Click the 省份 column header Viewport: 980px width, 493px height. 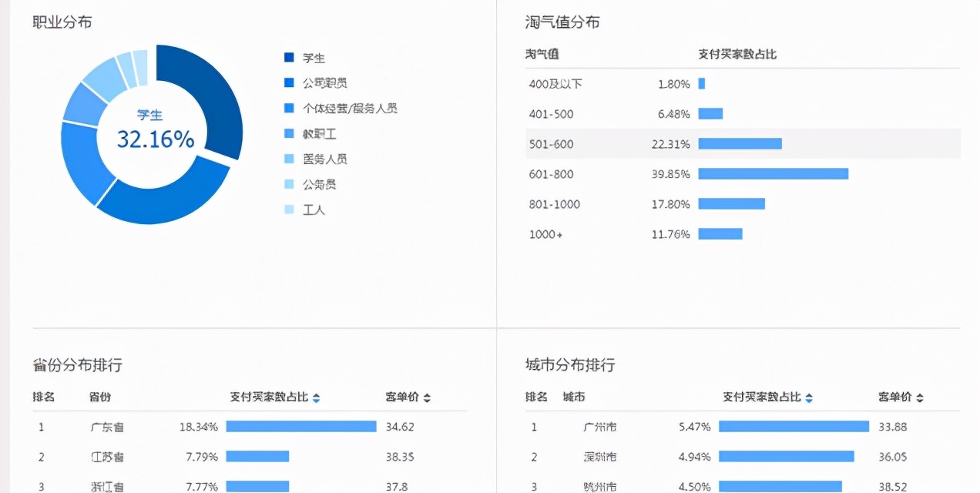[x=100, y=397]
